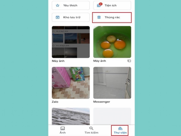The height and width of the screenshot is (136, 181).
Task: Select the trash can icon for Thùng rác
Action: 99,17
